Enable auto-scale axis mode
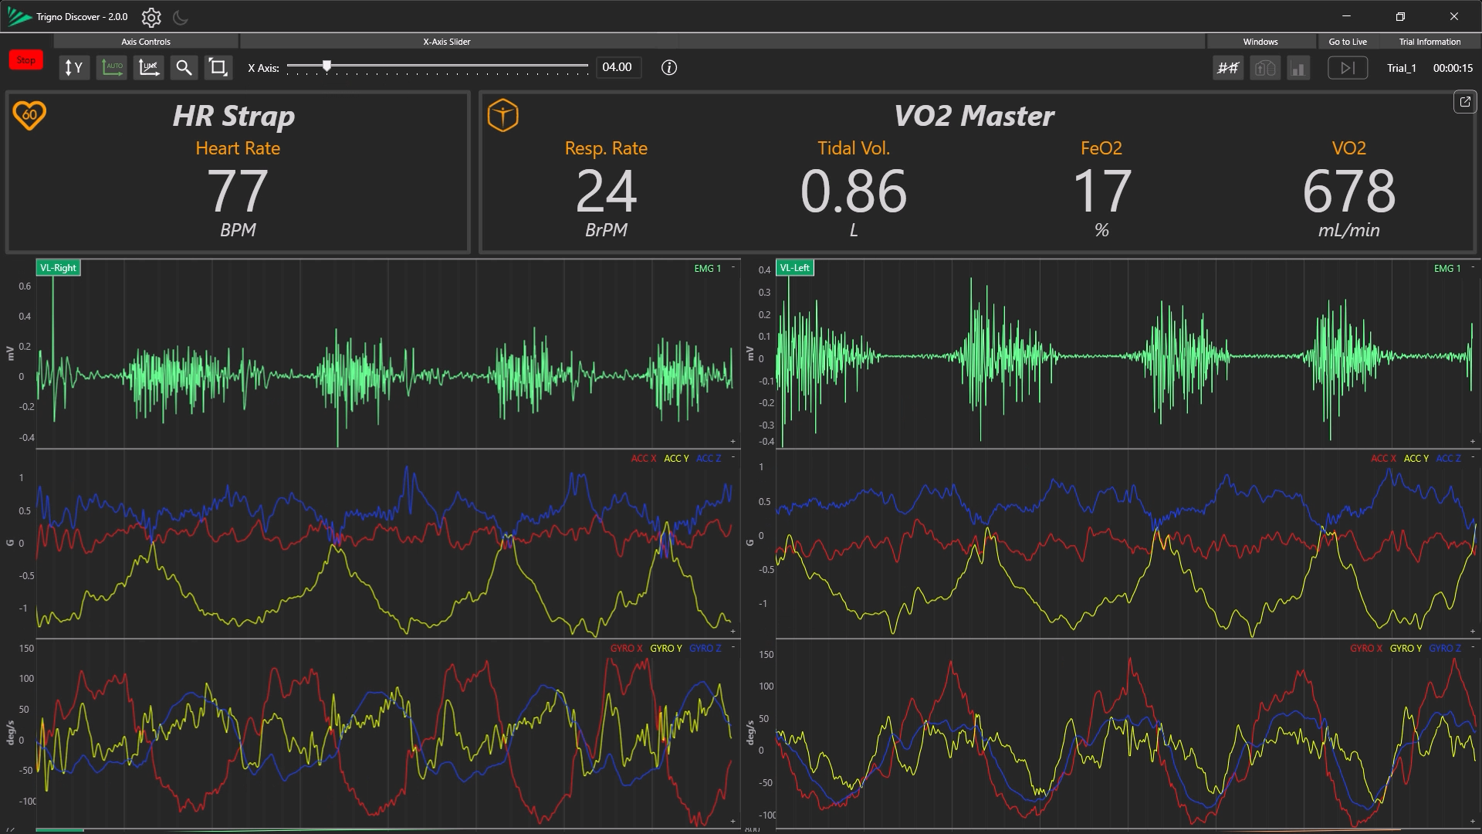 (x=112, y=68)
